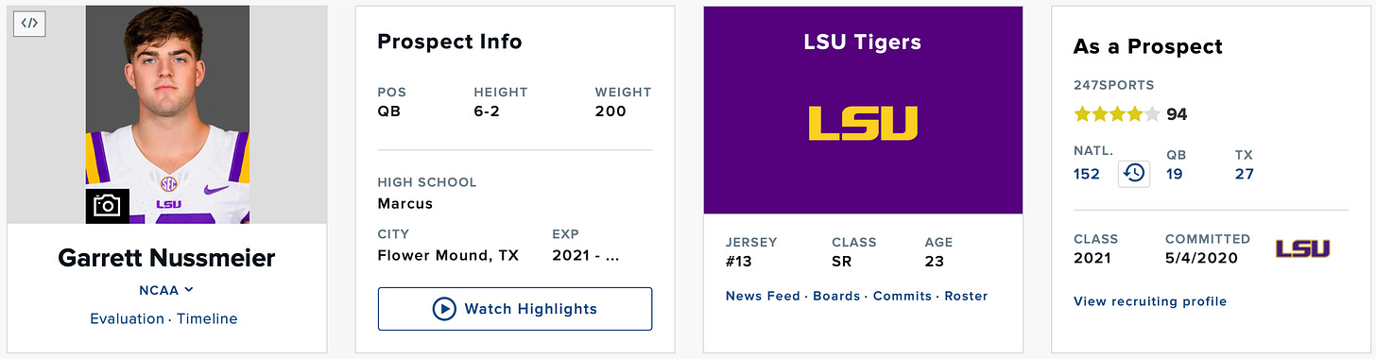The width and height of the screenshot is (1376, 359).
Task: Click the ranking history clock icon
Action: (x=1134, y=174)
